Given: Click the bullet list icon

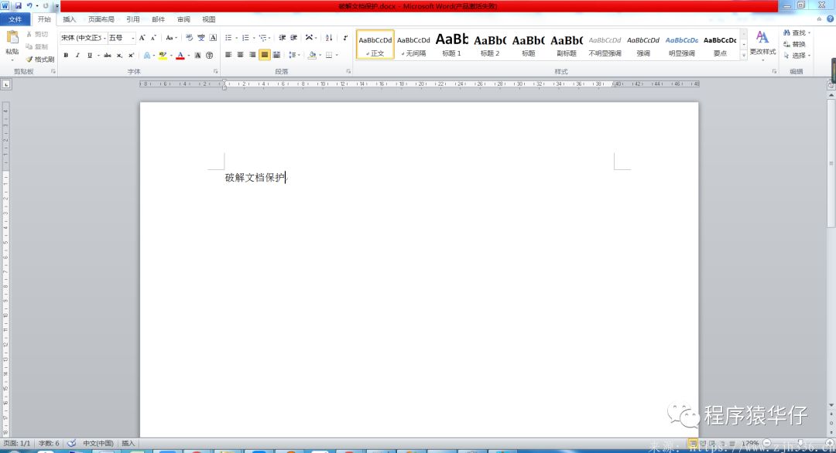Looking at the screenshot, I should 230,38.
